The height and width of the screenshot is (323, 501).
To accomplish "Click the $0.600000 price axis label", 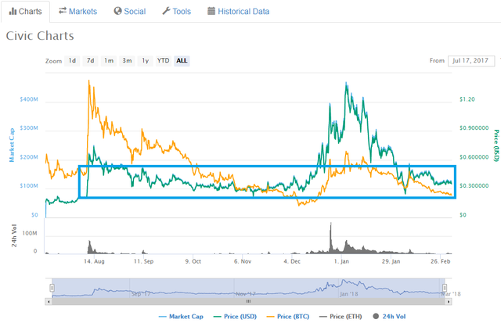I will [474, 157].
